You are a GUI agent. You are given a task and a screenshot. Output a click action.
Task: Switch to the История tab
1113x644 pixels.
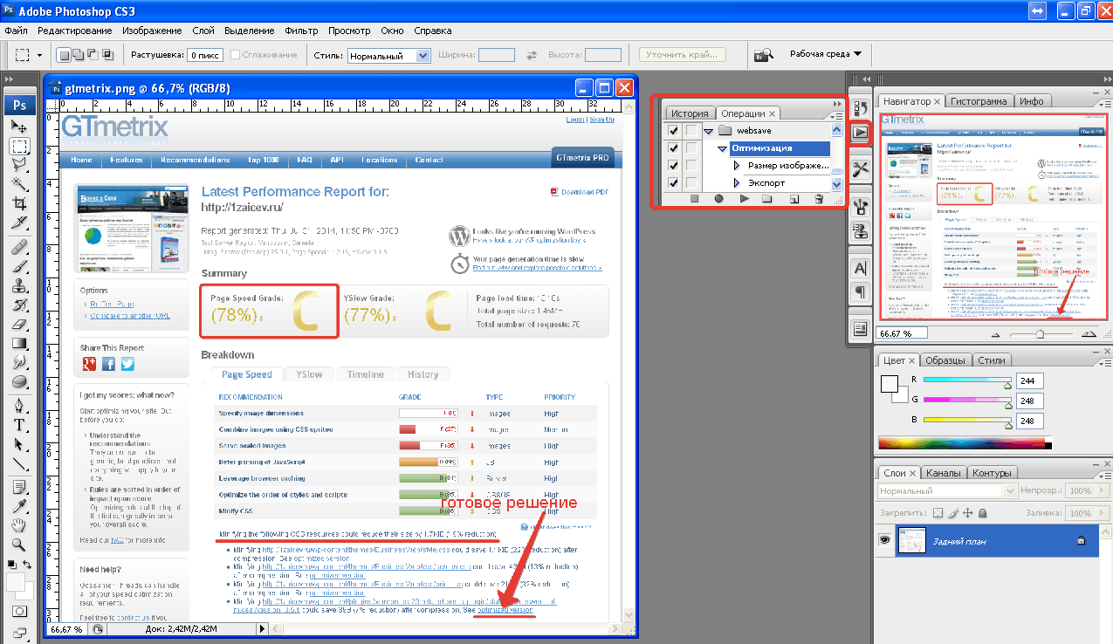click(x=690, y=113)
